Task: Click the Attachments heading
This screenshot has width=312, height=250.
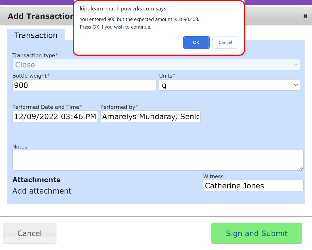Action: pos(36,180)
